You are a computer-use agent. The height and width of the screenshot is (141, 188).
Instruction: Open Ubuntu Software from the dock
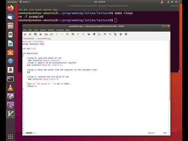point(11,52)
